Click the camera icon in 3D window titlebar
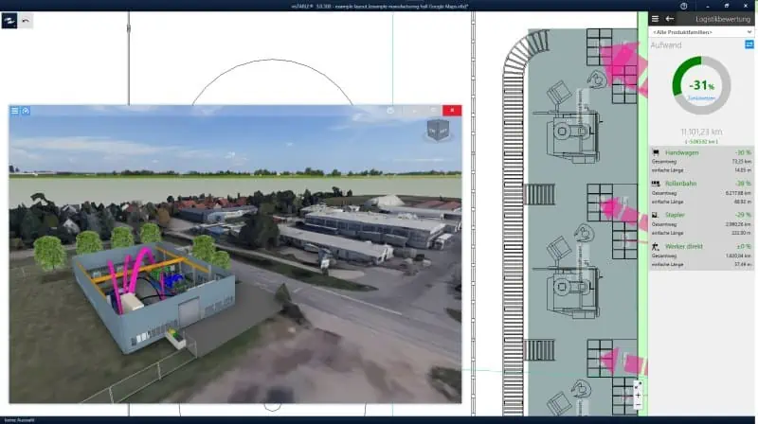 point(390,111)
